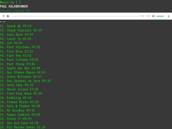Play track 19. Freund Blase
The height and width of the screenshot is (129, 172).
click(x=19, y=102)
